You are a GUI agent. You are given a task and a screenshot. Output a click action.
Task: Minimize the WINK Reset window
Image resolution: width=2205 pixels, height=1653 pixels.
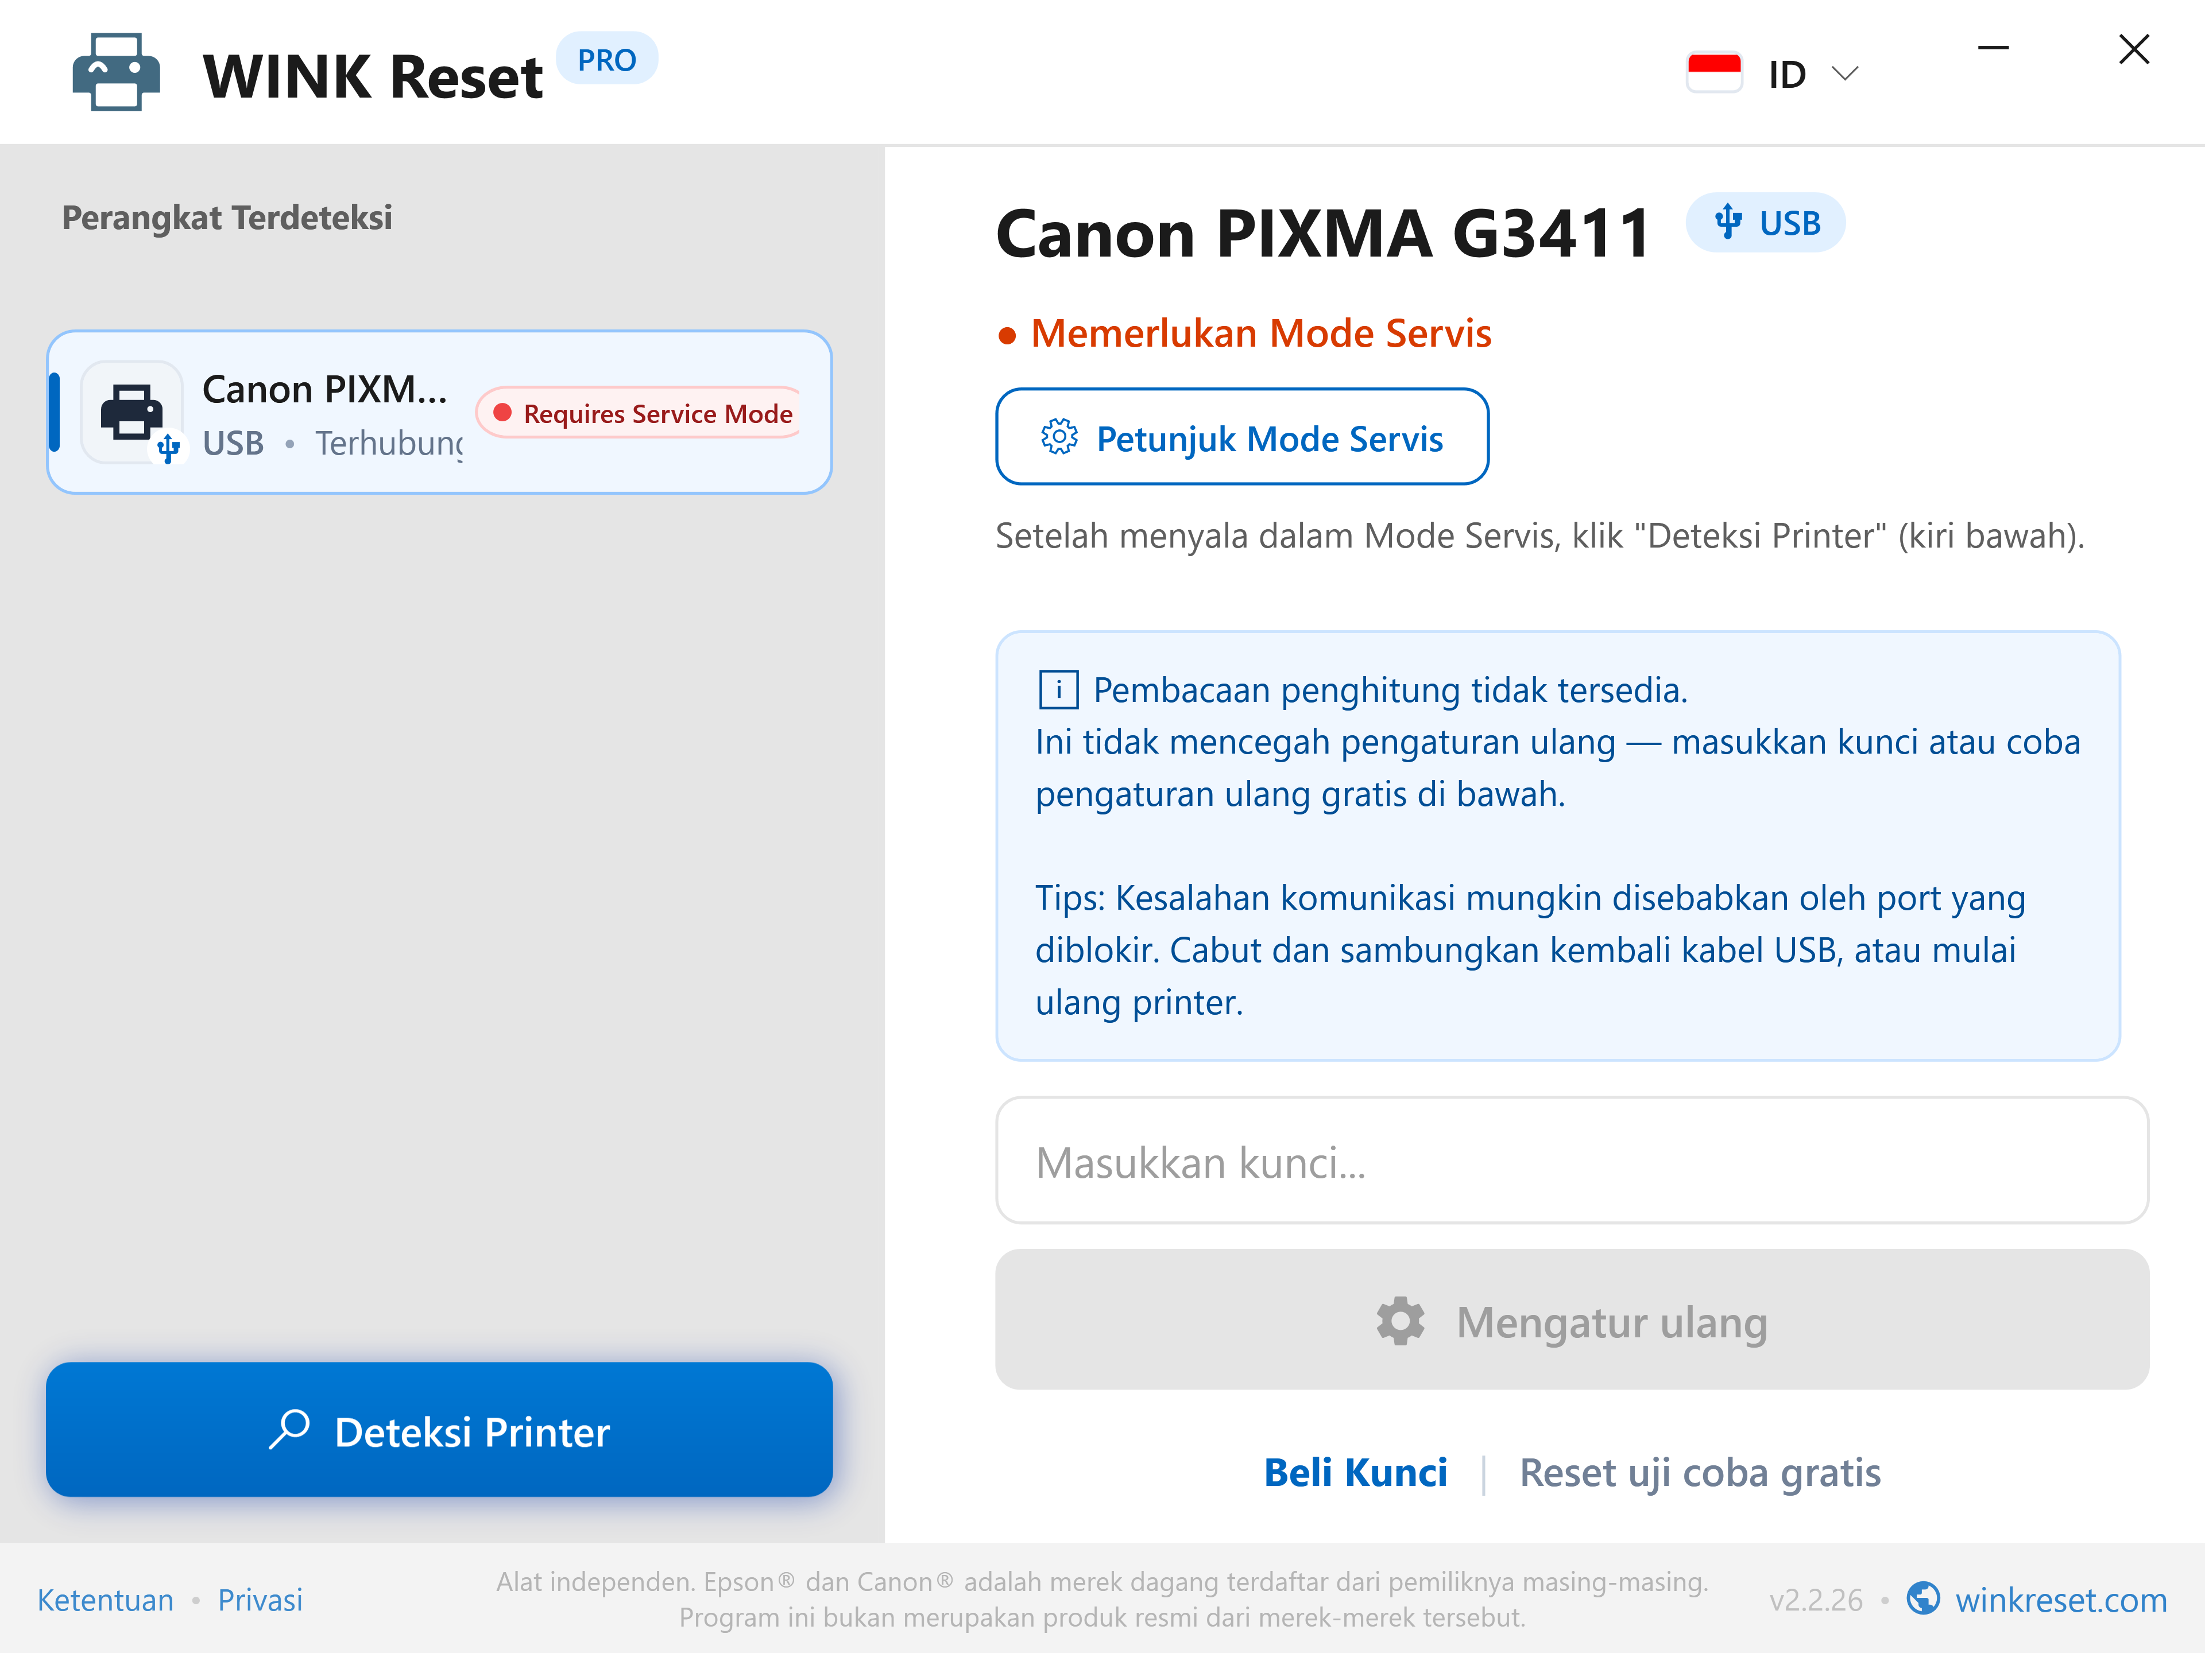click(1993, 48)
